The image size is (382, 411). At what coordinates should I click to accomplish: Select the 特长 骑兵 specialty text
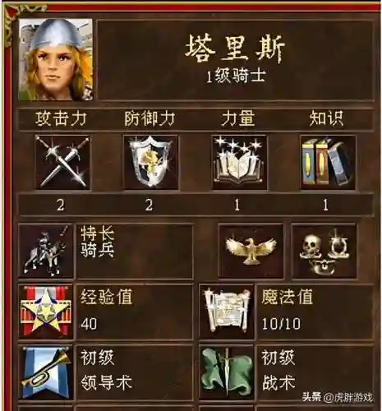[97, 242]
